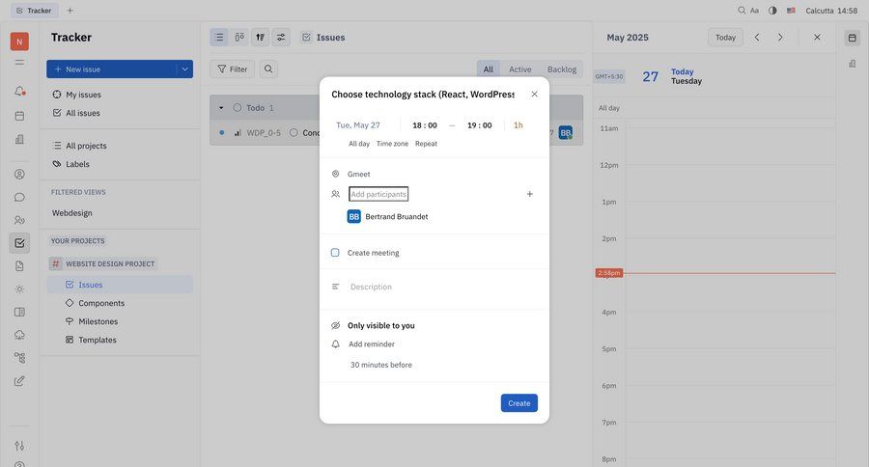Enable the Create meeting checkbox
Image resolution: width=869 pixels, height=467 pixels.
(335, 253)
